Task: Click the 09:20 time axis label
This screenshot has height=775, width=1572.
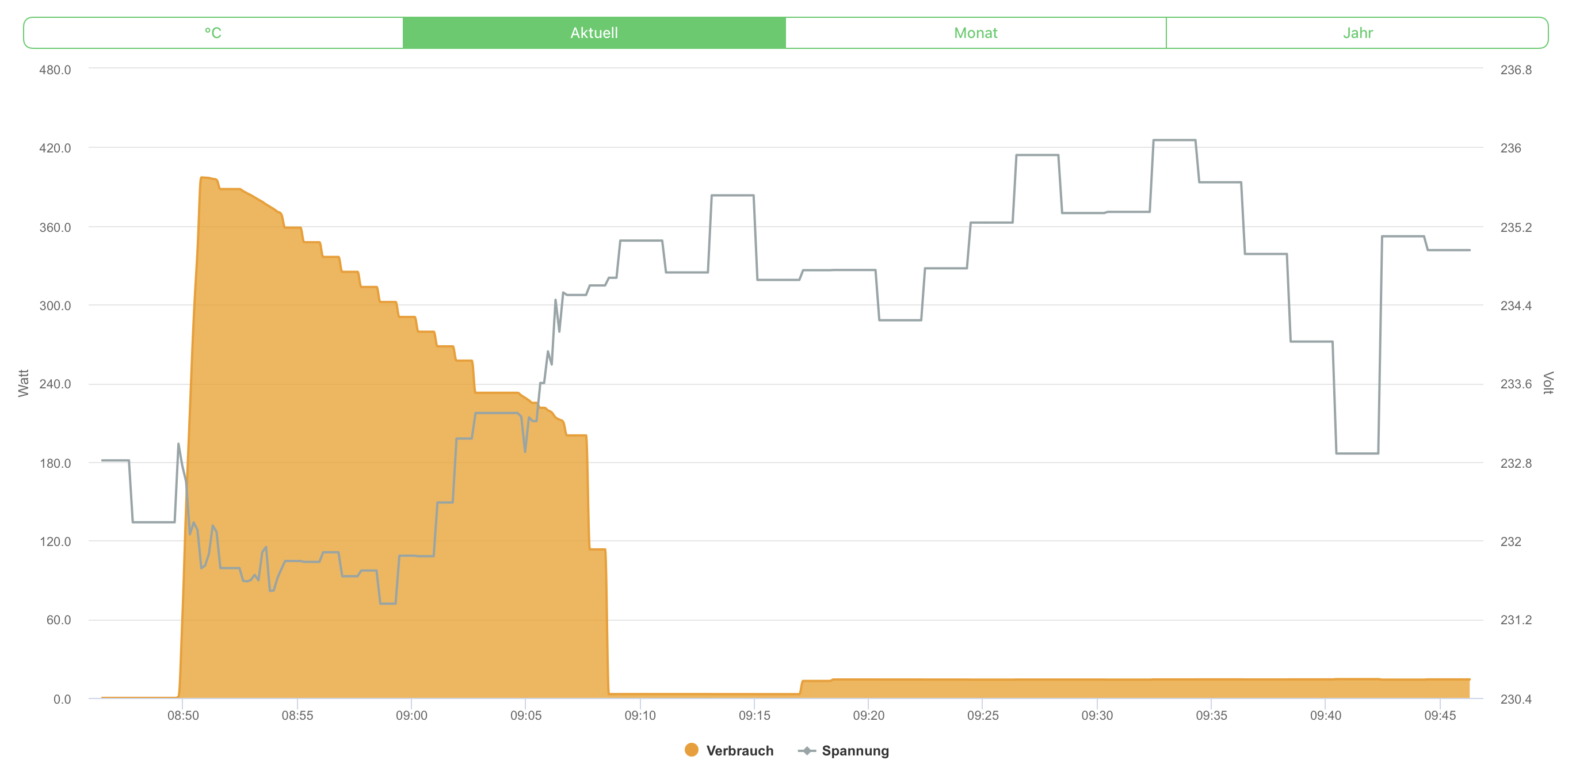Action: pyautogui.click(x=868, y=715)
